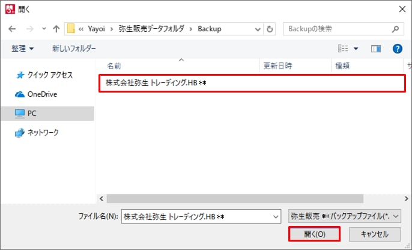Open ネットワーク in the sidebar
Image resolution: width=412 pixels, height=250 pixels.
(37, 133)
